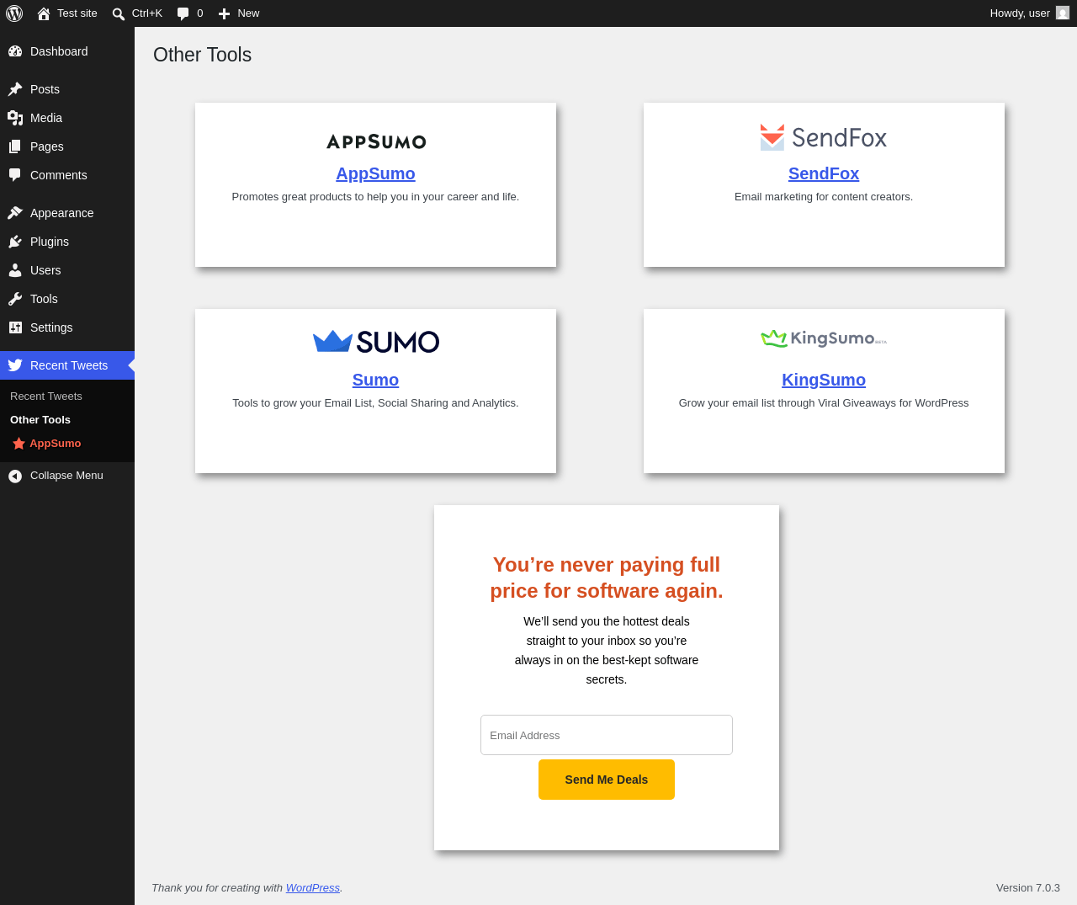Open the Media menu label
Screen dimensions: 1077x905
[46, 118]
